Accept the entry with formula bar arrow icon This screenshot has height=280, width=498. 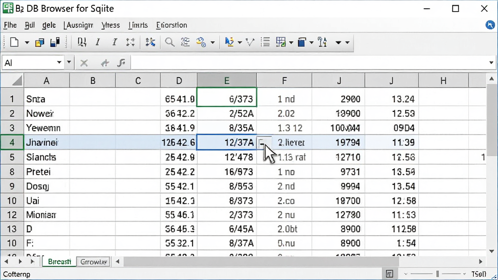(105, 63)
